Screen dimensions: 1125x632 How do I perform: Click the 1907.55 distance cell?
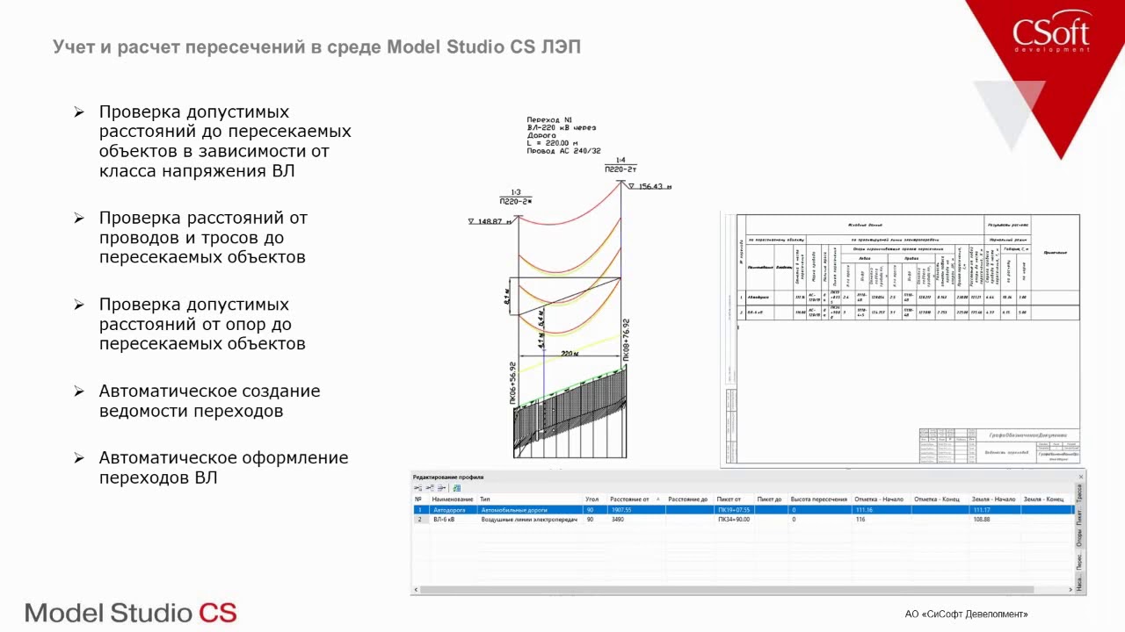point(636,510)
